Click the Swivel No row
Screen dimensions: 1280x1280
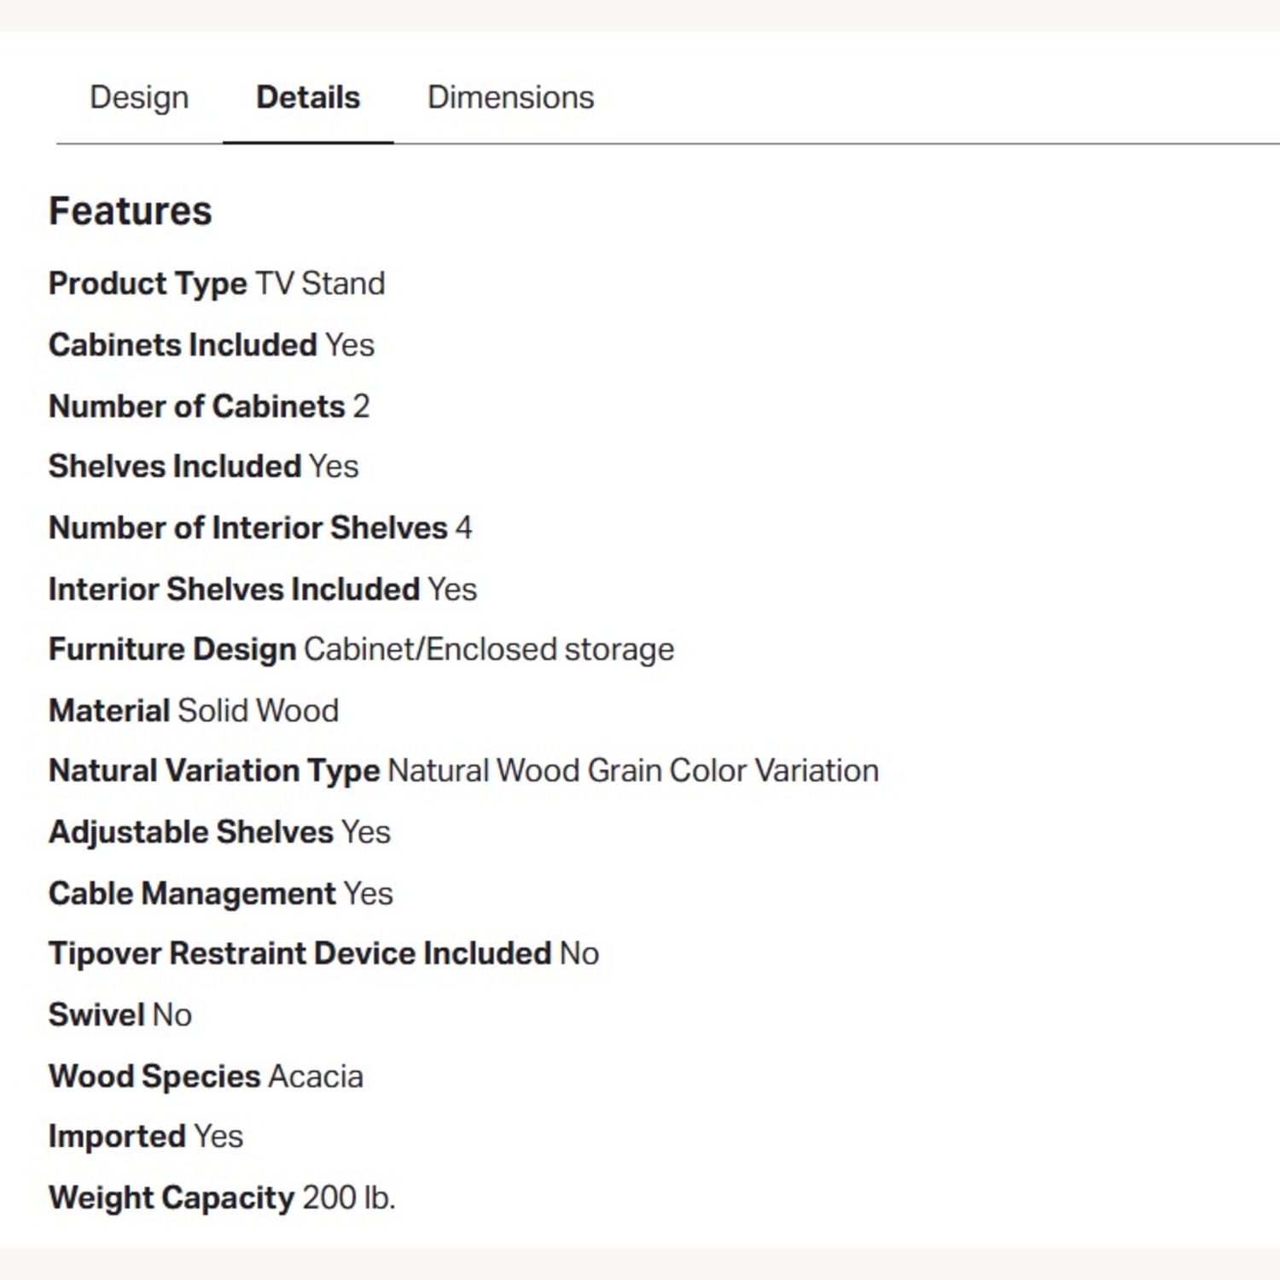(x=119, y=1015)
